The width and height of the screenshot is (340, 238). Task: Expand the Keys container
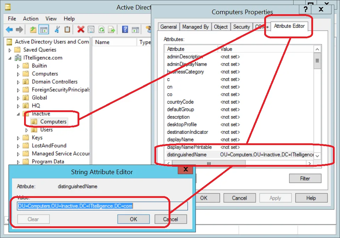pyautogui.click(x=18, y=138)
